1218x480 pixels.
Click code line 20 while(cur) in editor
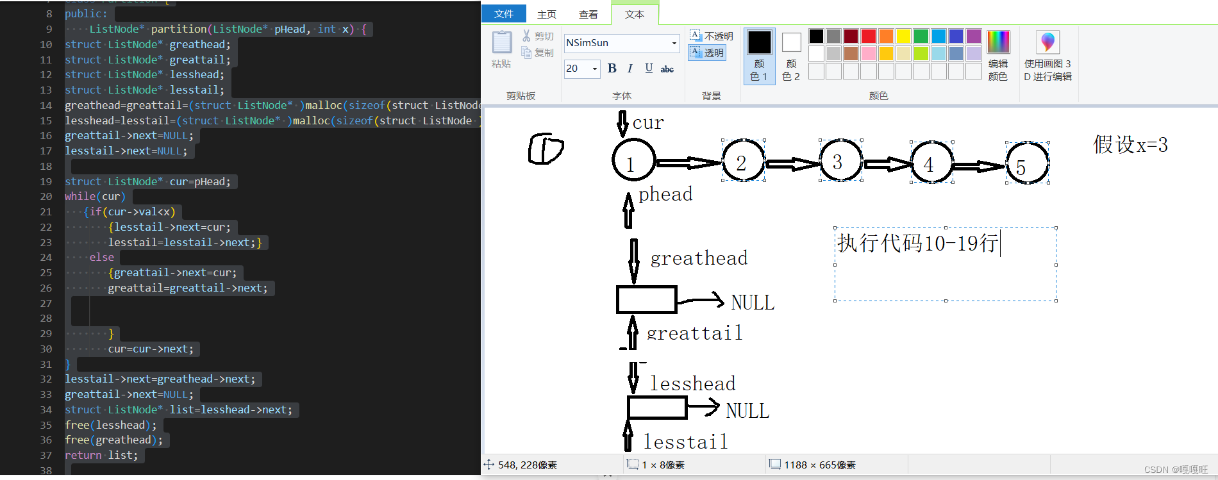coord(95,197)
